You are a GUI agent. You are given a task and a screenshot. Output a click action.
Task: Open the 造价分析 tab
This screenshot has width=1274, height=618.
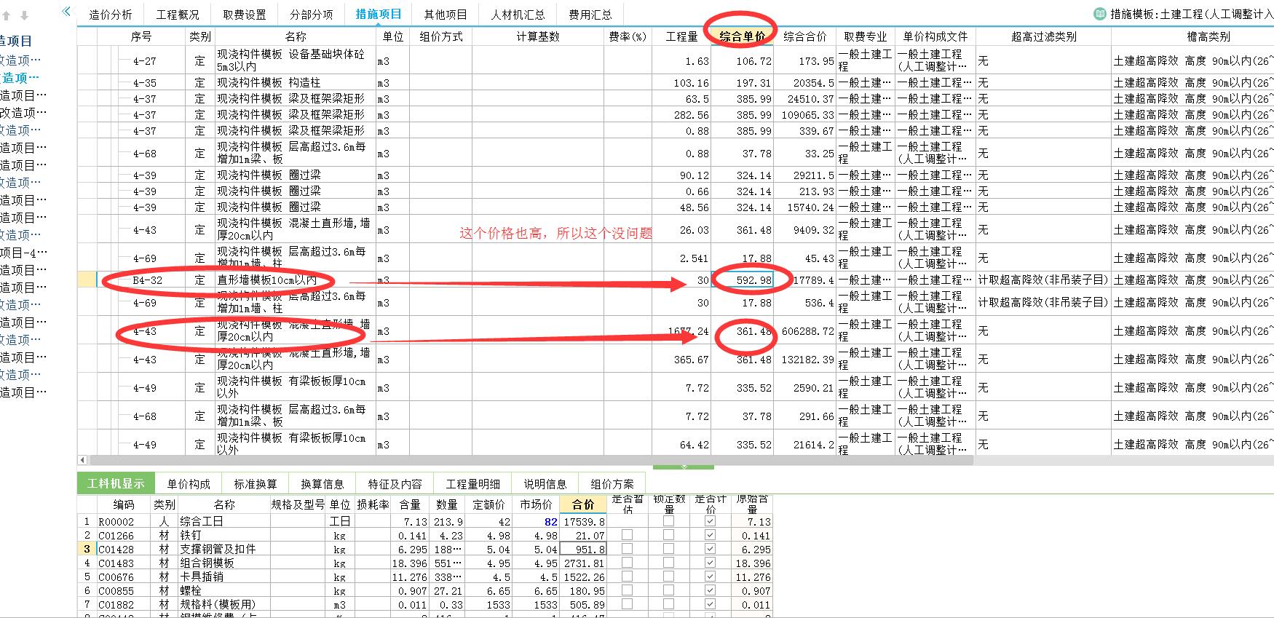(x=111, y=15)
